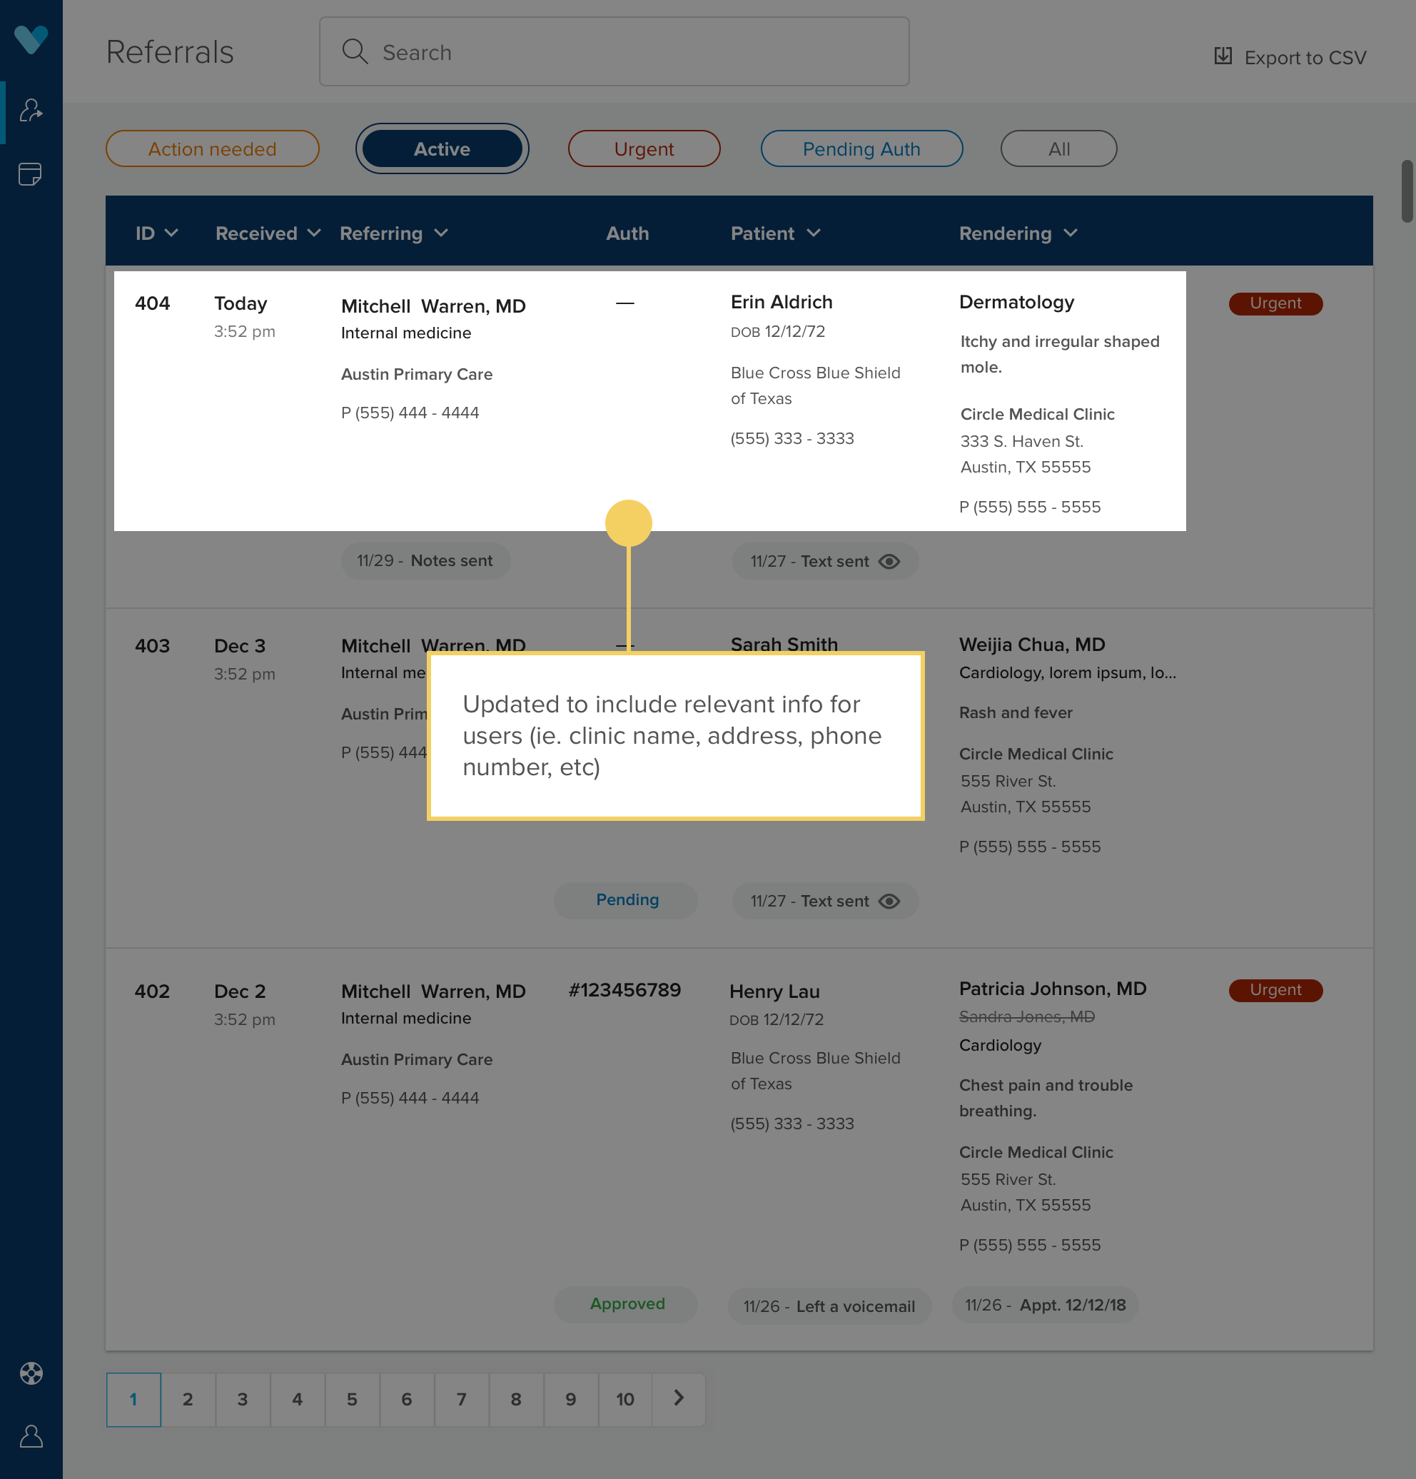Image resolution: width=1416 pixels, height=1479 pixels.
Task: Click the heart logo in the sidebar
Action: pos(31,39)
